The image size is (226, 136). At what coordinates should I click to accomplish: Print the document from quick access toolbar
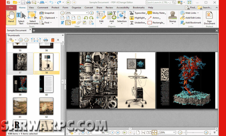click(x=28, y=2)
